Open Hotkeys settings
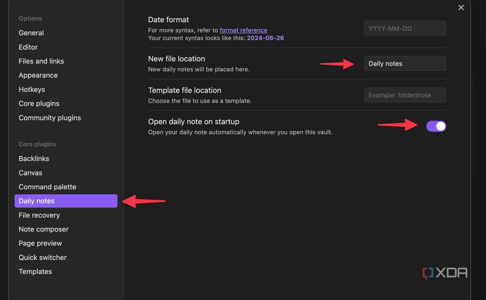486x300 pixels. [32, 89]
